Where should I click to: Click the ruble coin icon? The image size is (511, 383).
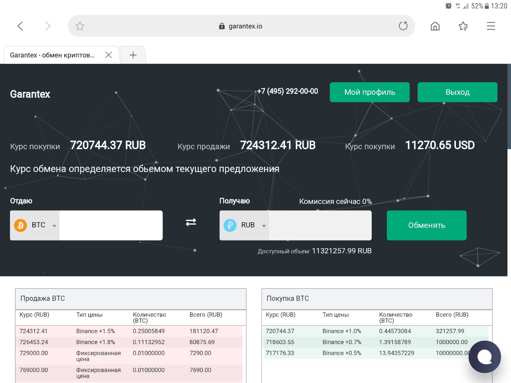(x=230, y=225)
